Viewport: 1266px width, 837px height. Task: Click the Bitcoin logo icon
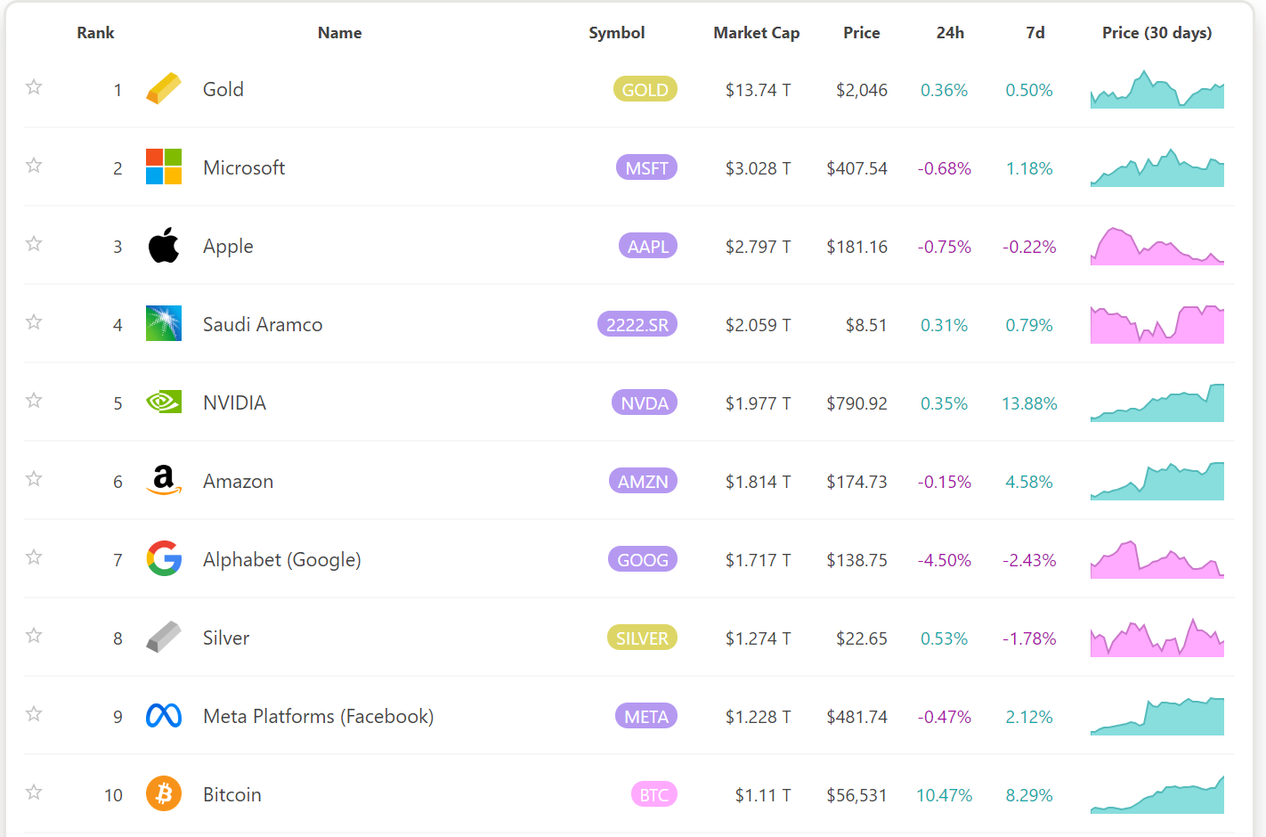point(164,793)
